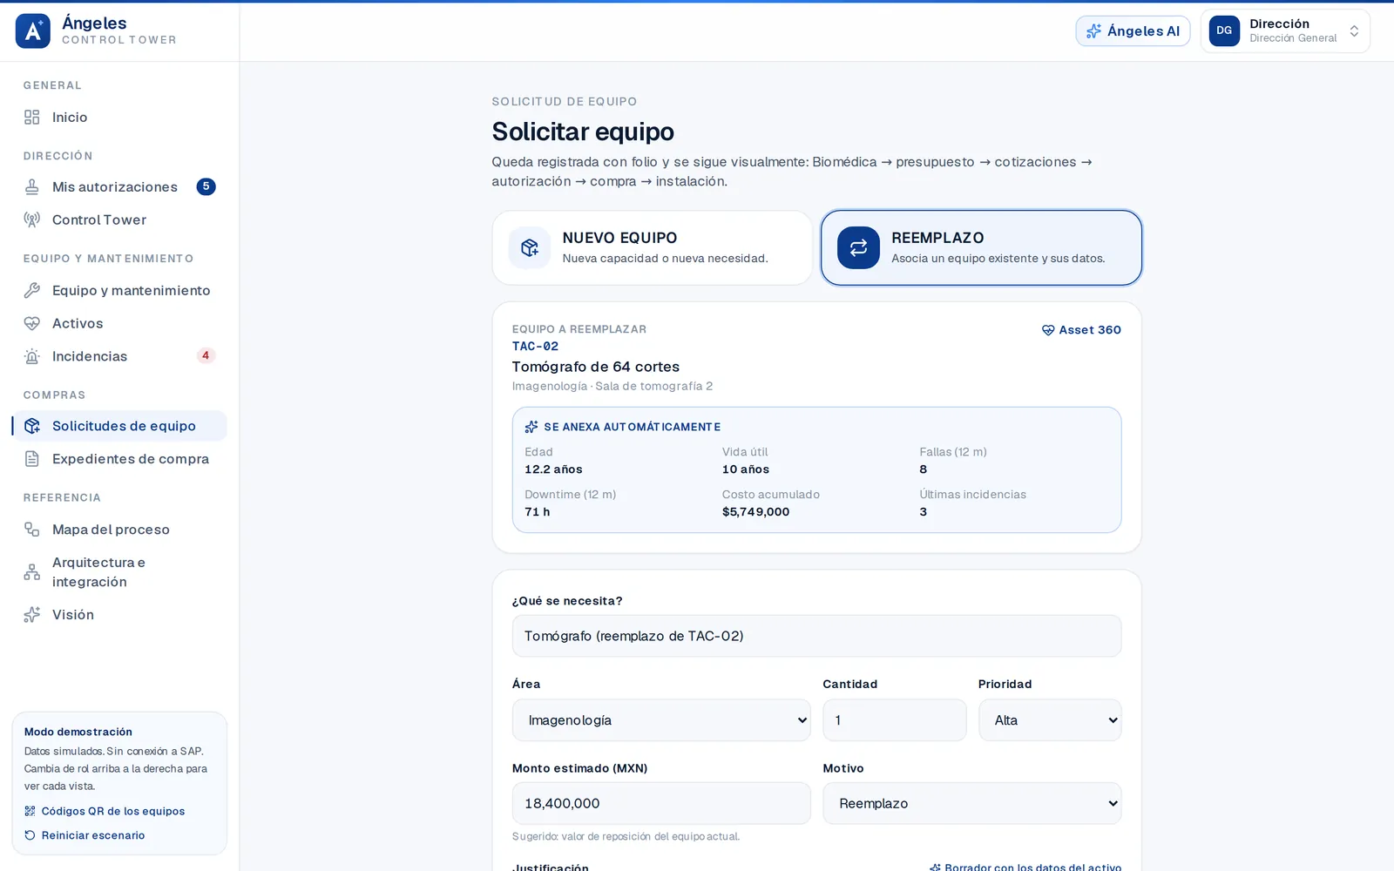Open the Incidencias section

coord(119,356)
